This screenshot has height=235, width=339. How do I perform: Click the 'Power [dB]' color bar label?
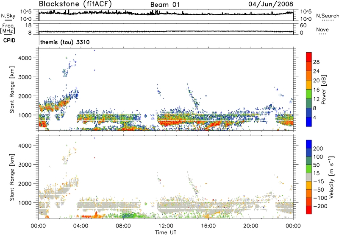click(x=323, y=90)
